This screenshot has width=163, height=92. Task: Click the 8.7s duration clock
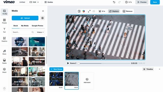pyautogui.click(x=128, y=2)
